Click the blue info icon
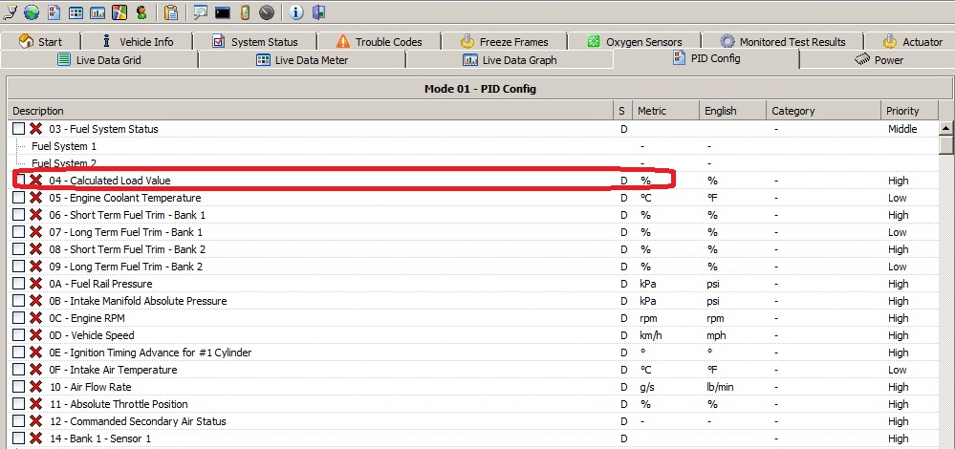 295,12
